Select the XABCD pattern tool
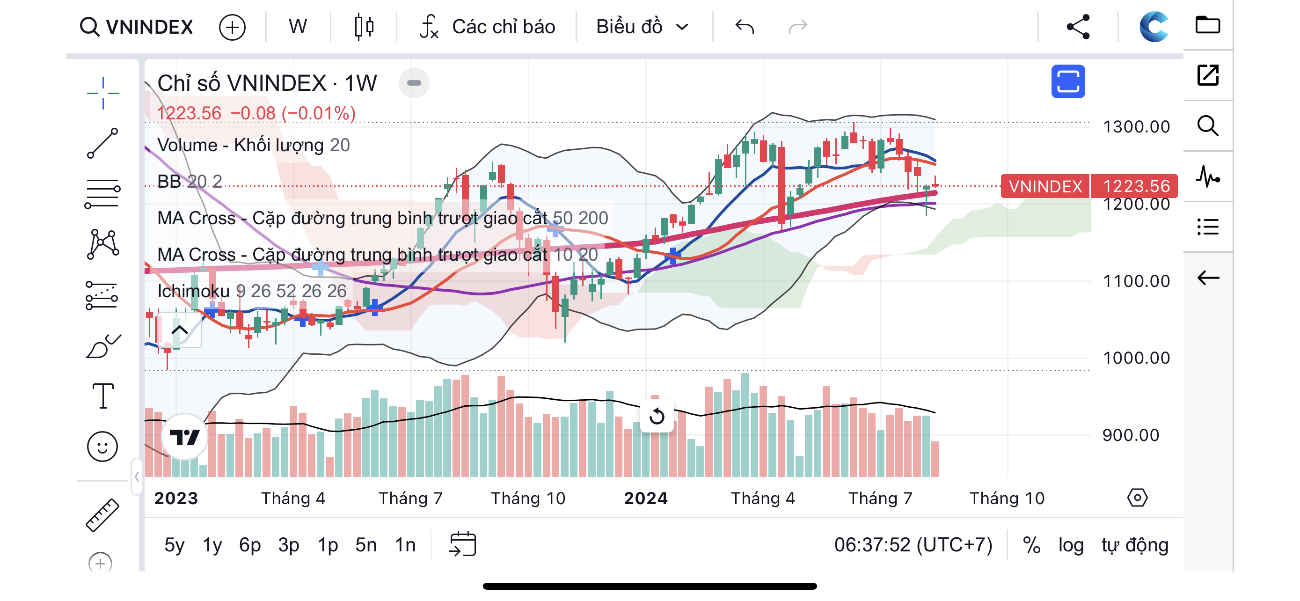Image resolution: width=1300 pixels, height=601 pixels. 103,244
